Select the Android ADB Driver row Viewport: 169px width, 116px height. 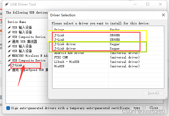tap(108, 53)
